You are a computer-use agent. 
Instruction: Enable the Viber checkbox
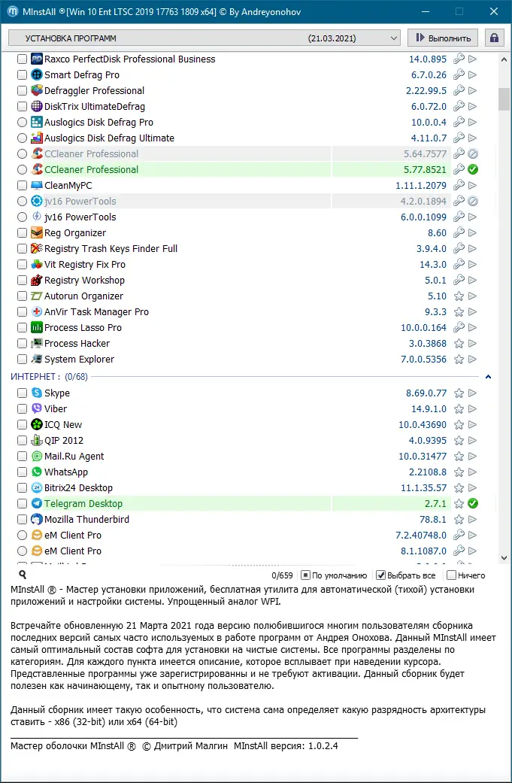[x=23, y=409]
